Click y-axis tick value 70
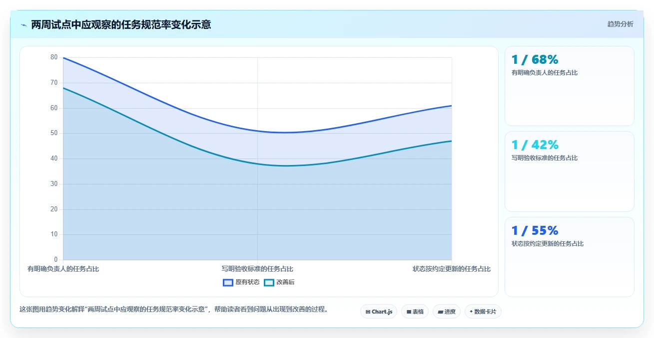Image resolution: width=654 pixels, height=338 pixels. pyautogui.click(x=54, y=83)
